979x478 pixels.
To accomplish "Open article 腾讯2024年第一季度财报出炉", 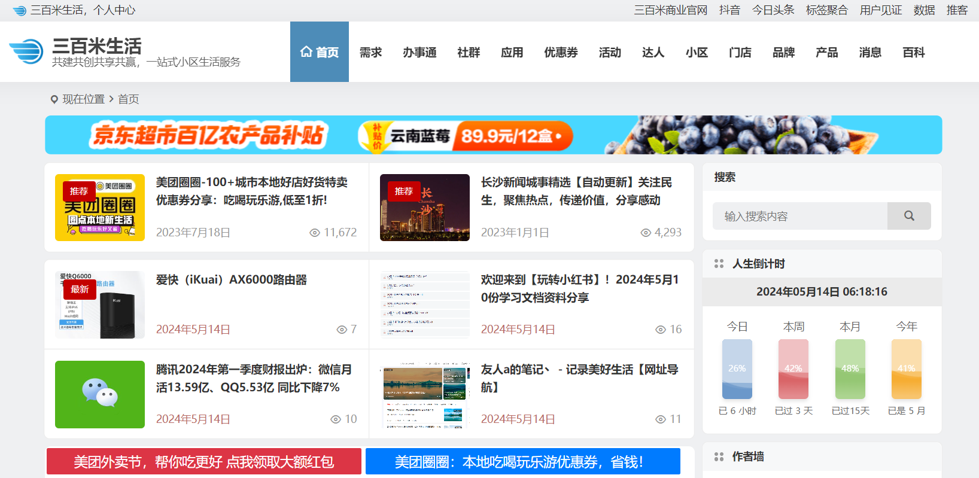I will tap(254, 379).
